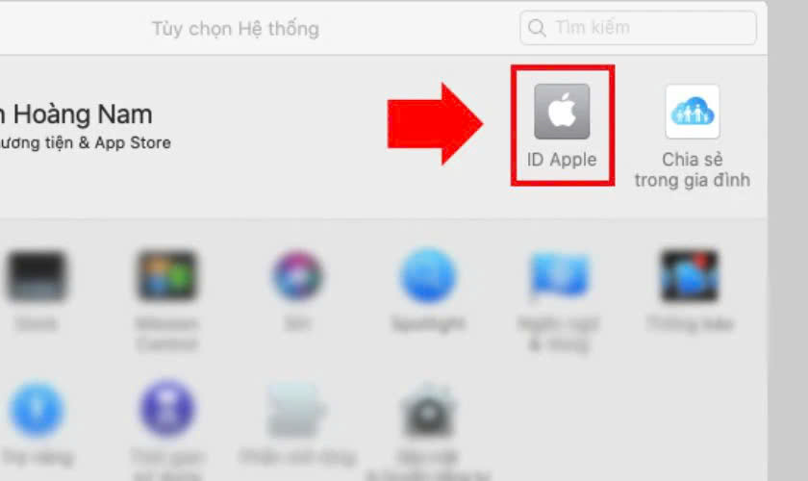Screen dimensions: 808x481
Task: Open the Dock preferences icon
Action: [37, 276]
